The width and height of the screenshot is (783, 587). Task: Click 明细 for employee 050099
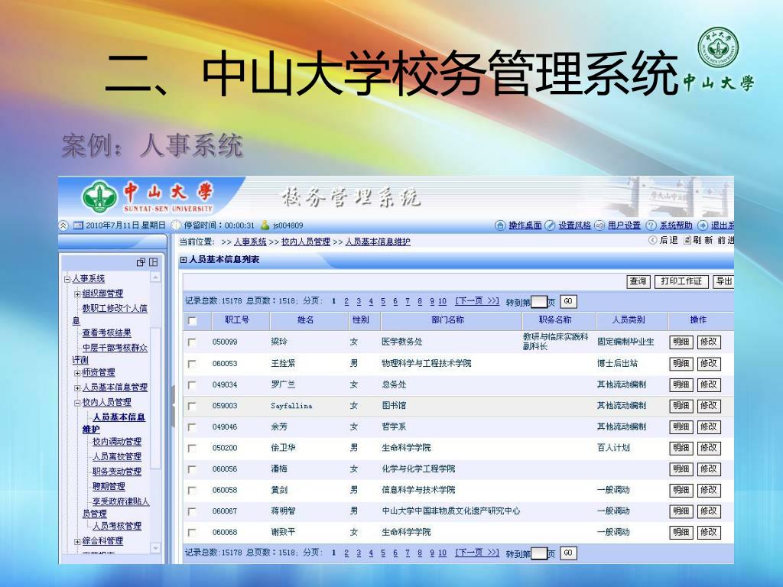point(681,342)
